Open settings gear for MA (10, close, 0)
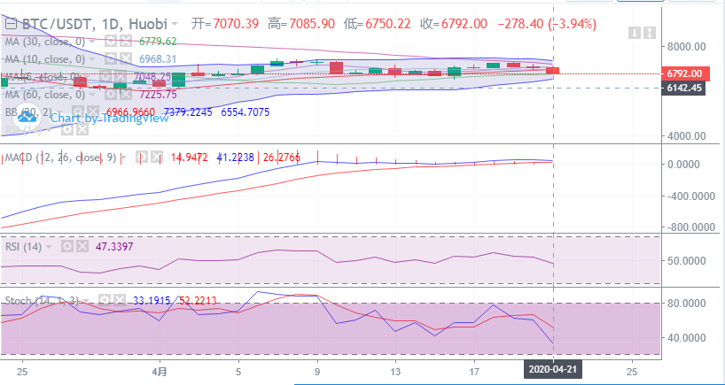 pyautogui.click(x=111, y=59)
